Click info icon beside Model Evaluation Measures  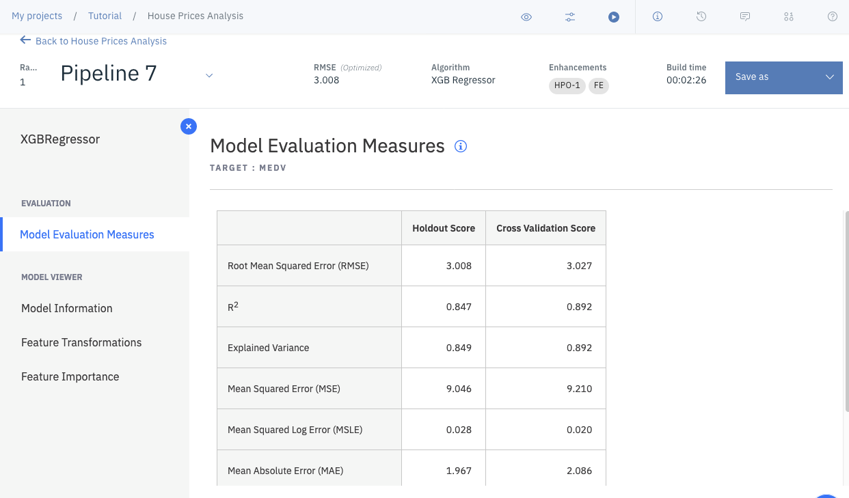461,146
